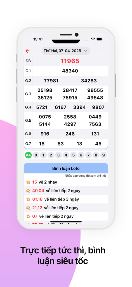The height and width of the screenshot is (287, 132).
Task: Filter by digit 8
Action: (x=96, y=155)
